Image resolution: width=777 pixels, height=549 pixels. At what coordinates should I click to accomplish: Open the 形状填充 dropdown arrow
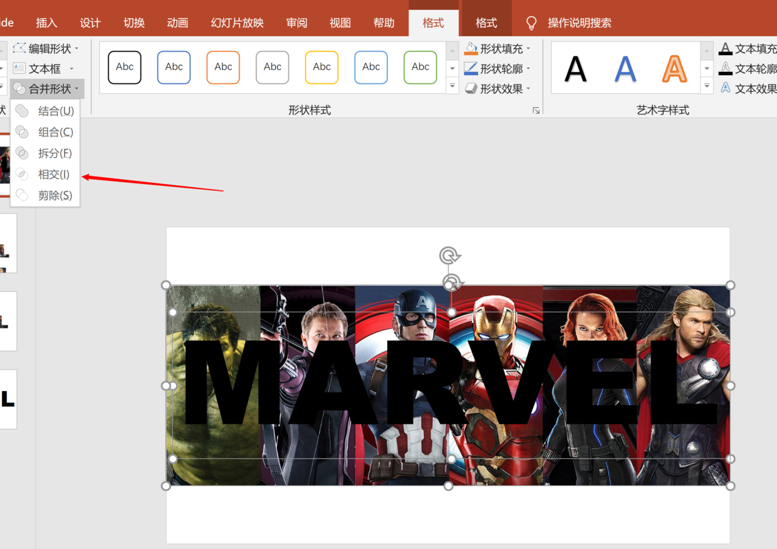[528, 48]
